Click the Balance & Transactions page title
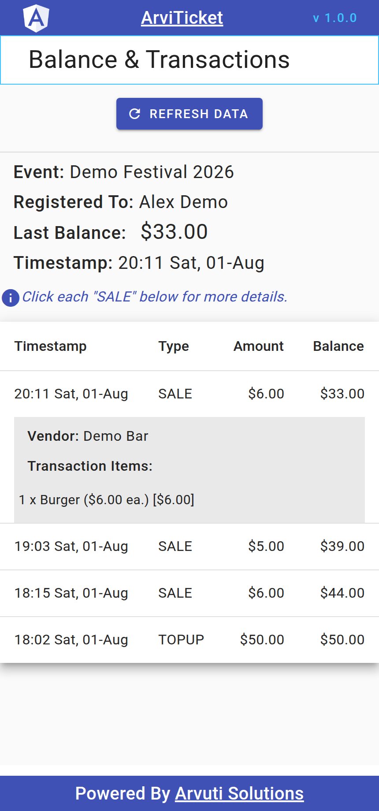 click(159, 60)
